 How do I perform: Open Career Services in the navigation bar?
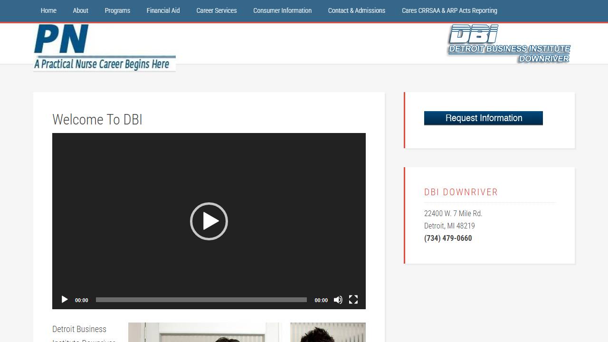[216, 10]
